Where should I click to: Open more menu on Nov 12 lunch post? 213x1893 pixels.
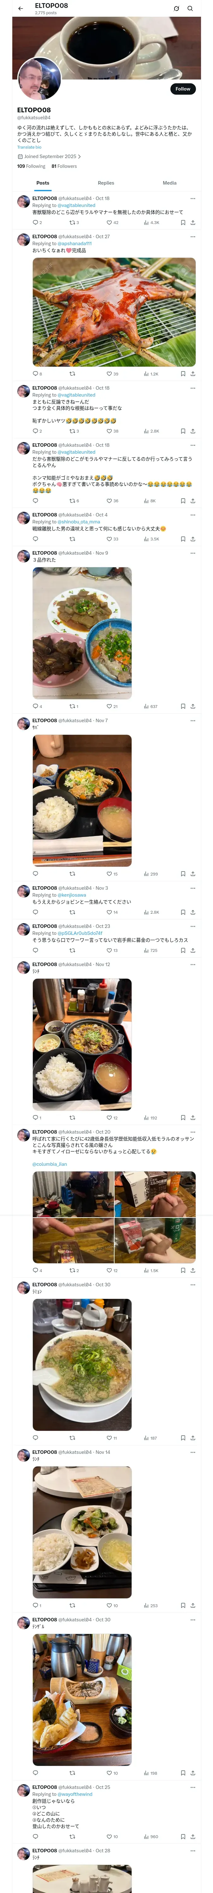click(x=192, y=964)
